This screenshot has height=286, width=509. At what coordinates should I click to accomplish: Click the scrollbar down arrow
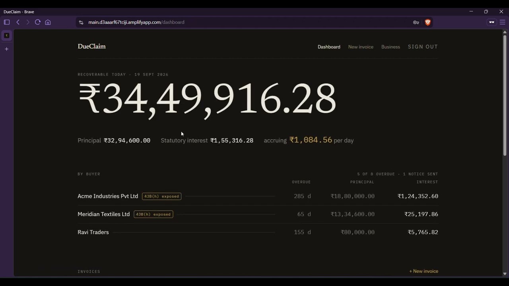click(505, 274)
